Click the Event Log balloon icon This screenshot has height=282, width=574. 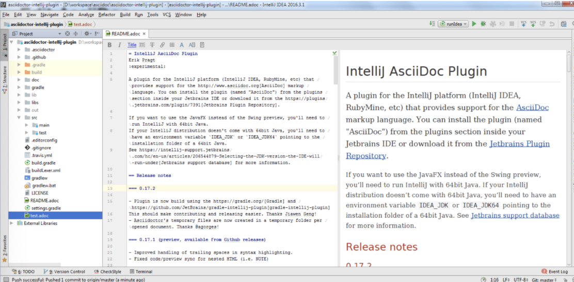[544, 271]
